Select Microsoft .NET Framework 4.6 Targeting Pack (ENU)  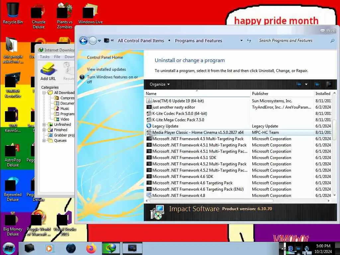(x=198, y=189)
